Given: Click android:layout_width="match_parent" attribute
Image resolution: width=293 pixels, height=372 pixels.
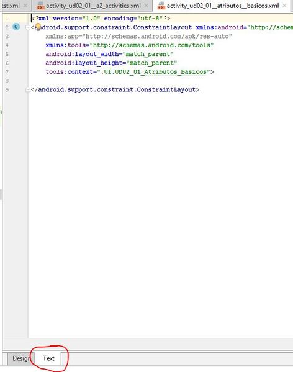Looking at the screenshot, I should 109,54.
